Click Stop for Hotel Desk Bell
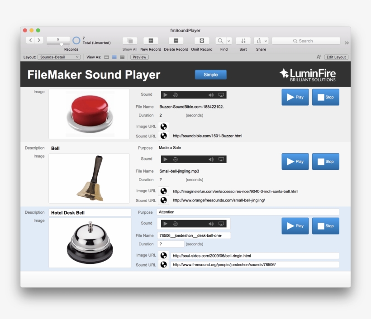 click(x=326, y=226)
